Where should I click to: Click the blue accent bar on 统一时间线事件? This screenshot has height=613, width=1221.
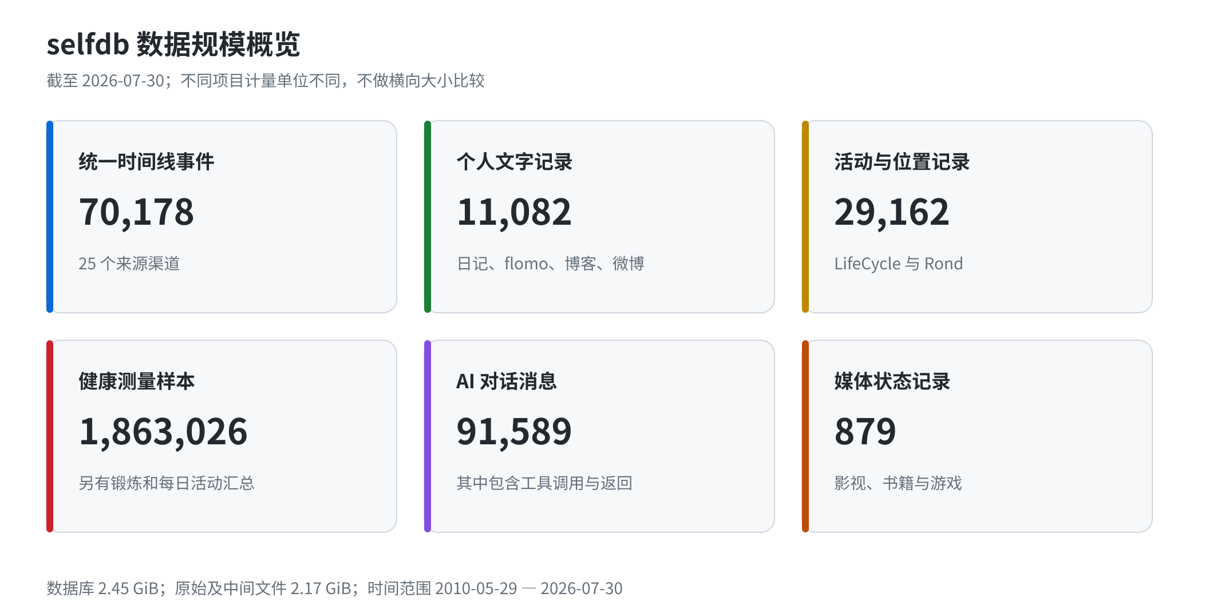click(50, 217)
